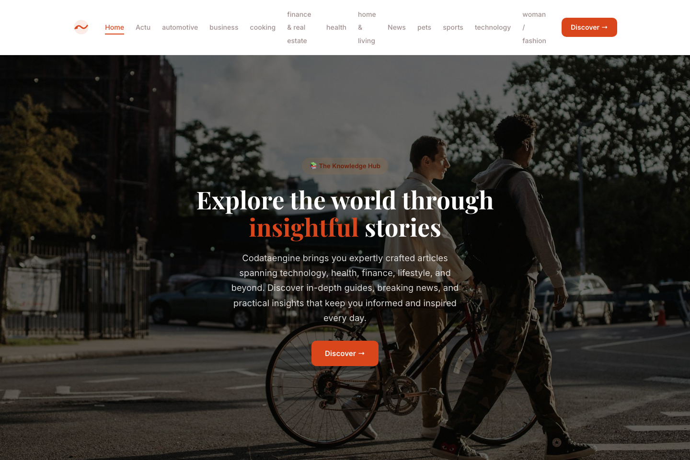Open the pets category

[424, 27]
